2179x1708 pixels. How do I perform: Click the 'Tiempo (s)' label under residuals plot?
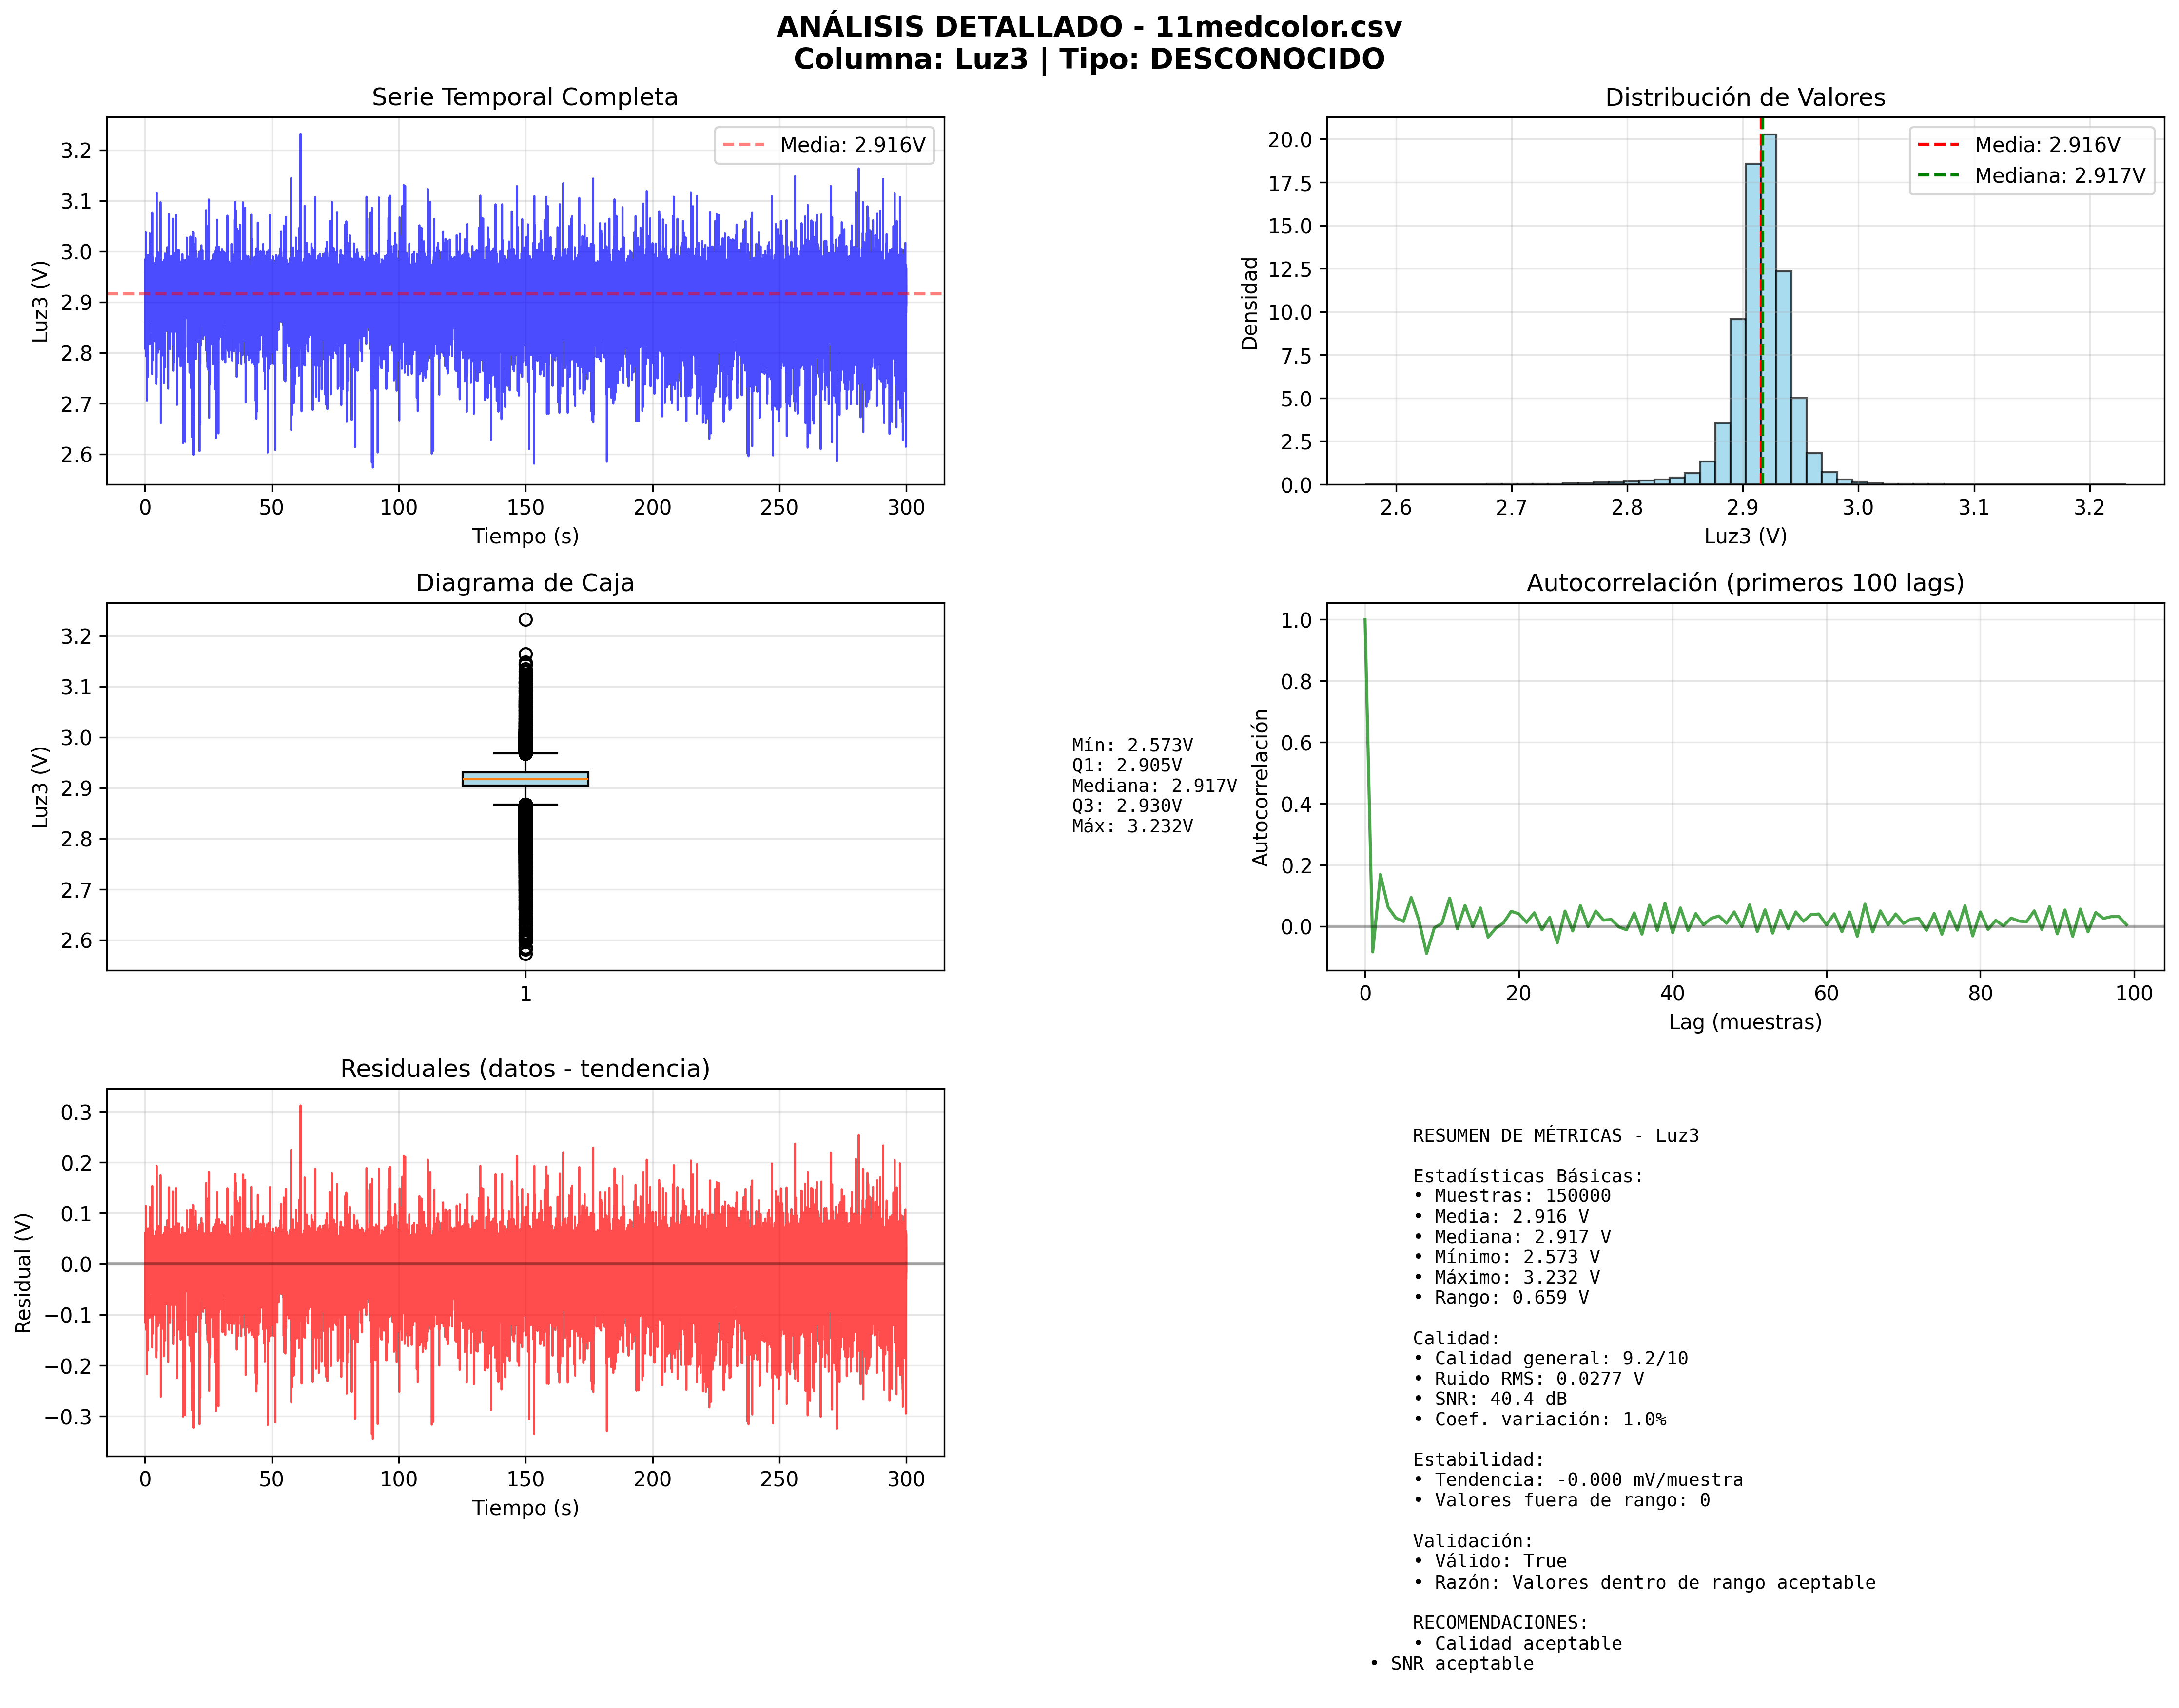(x=524, y=1508)
